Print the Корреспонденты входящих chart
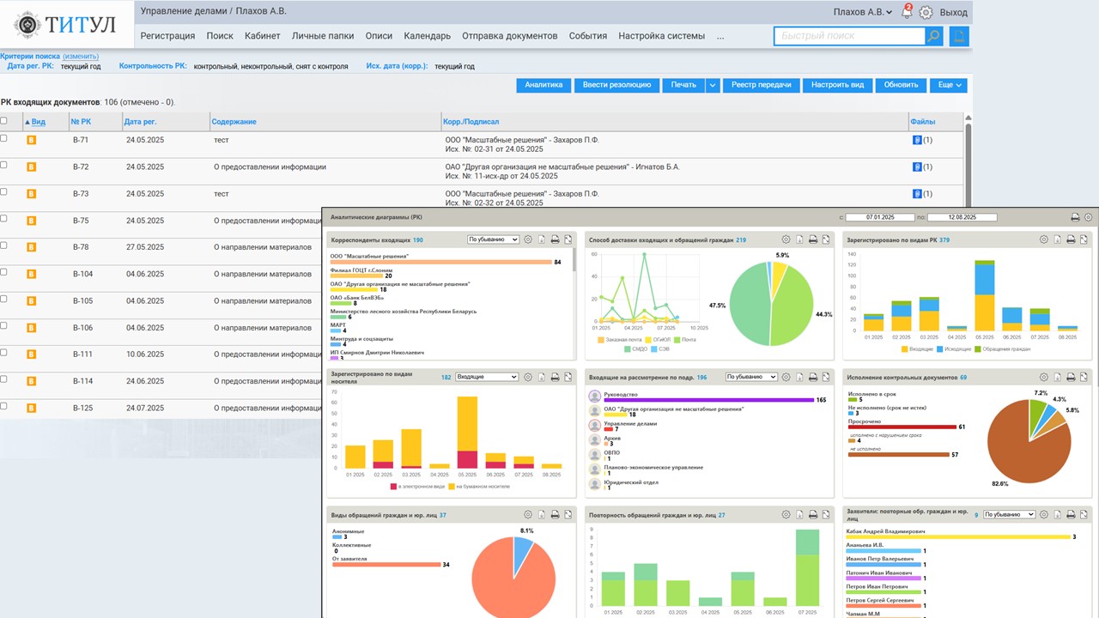The height and width of the screenshot is (618, 1099). click(x=555, y=240)
